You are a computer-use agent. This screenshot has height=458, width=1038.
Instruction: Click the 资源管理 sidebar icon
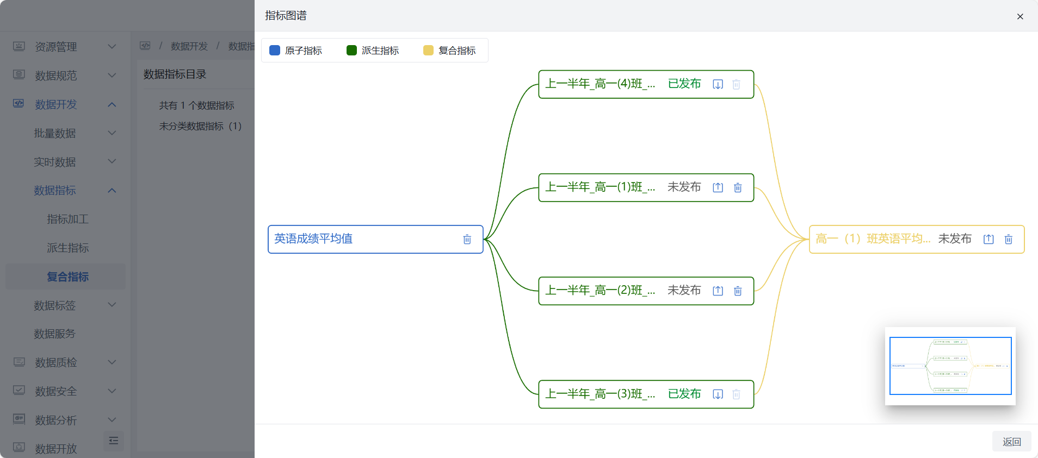click(19, 46)
